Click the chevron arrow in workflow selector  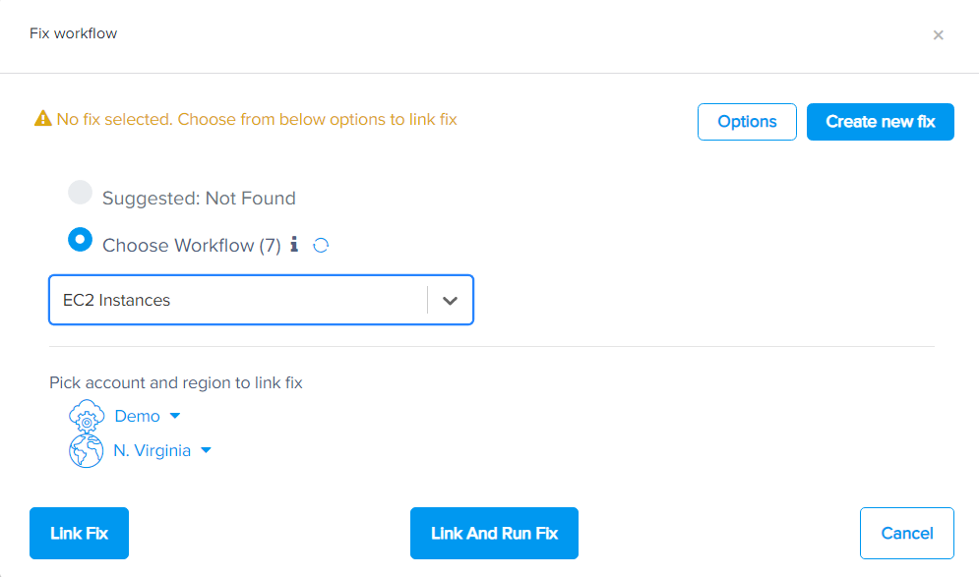[x=450, y=301]
